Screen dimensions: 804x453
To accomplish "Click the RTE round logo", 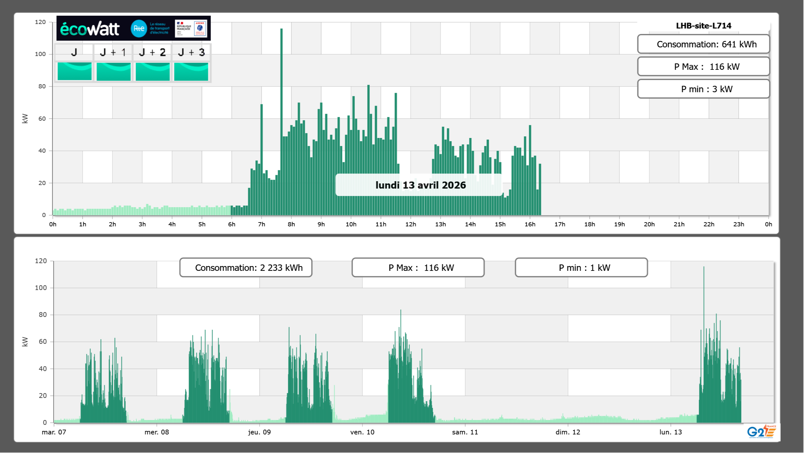I will 139,28.
